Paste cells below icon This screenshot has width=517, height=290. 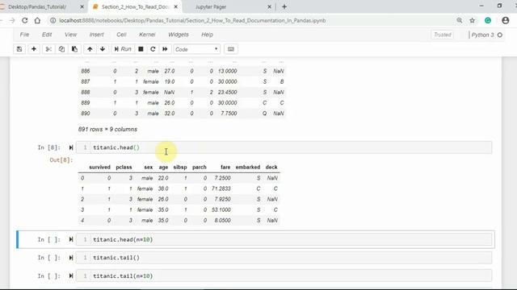pyautogui.click(x=74, y=49)
